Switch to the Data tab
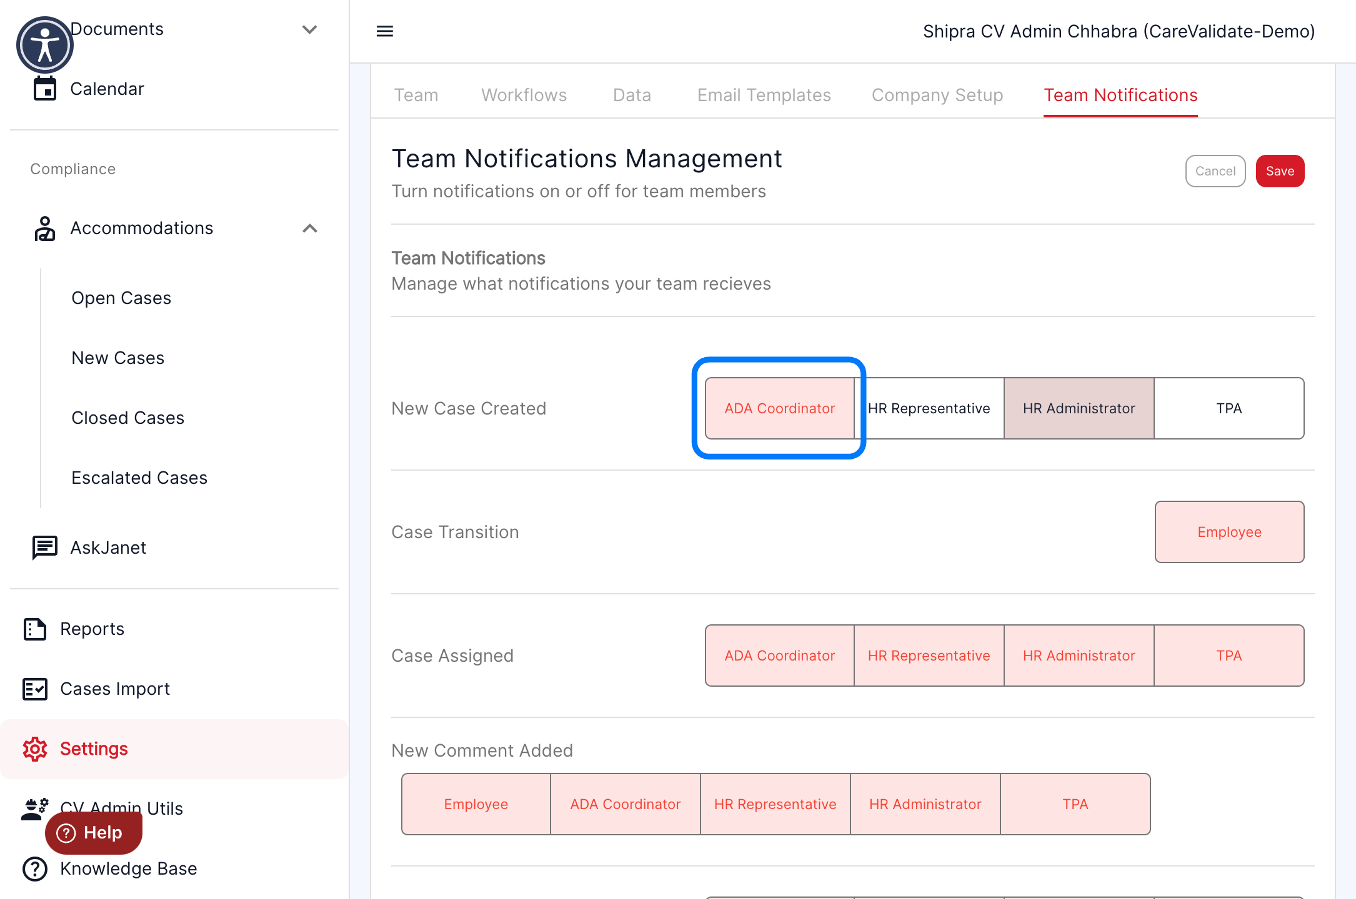1356x899 pixels. (632, 95)
